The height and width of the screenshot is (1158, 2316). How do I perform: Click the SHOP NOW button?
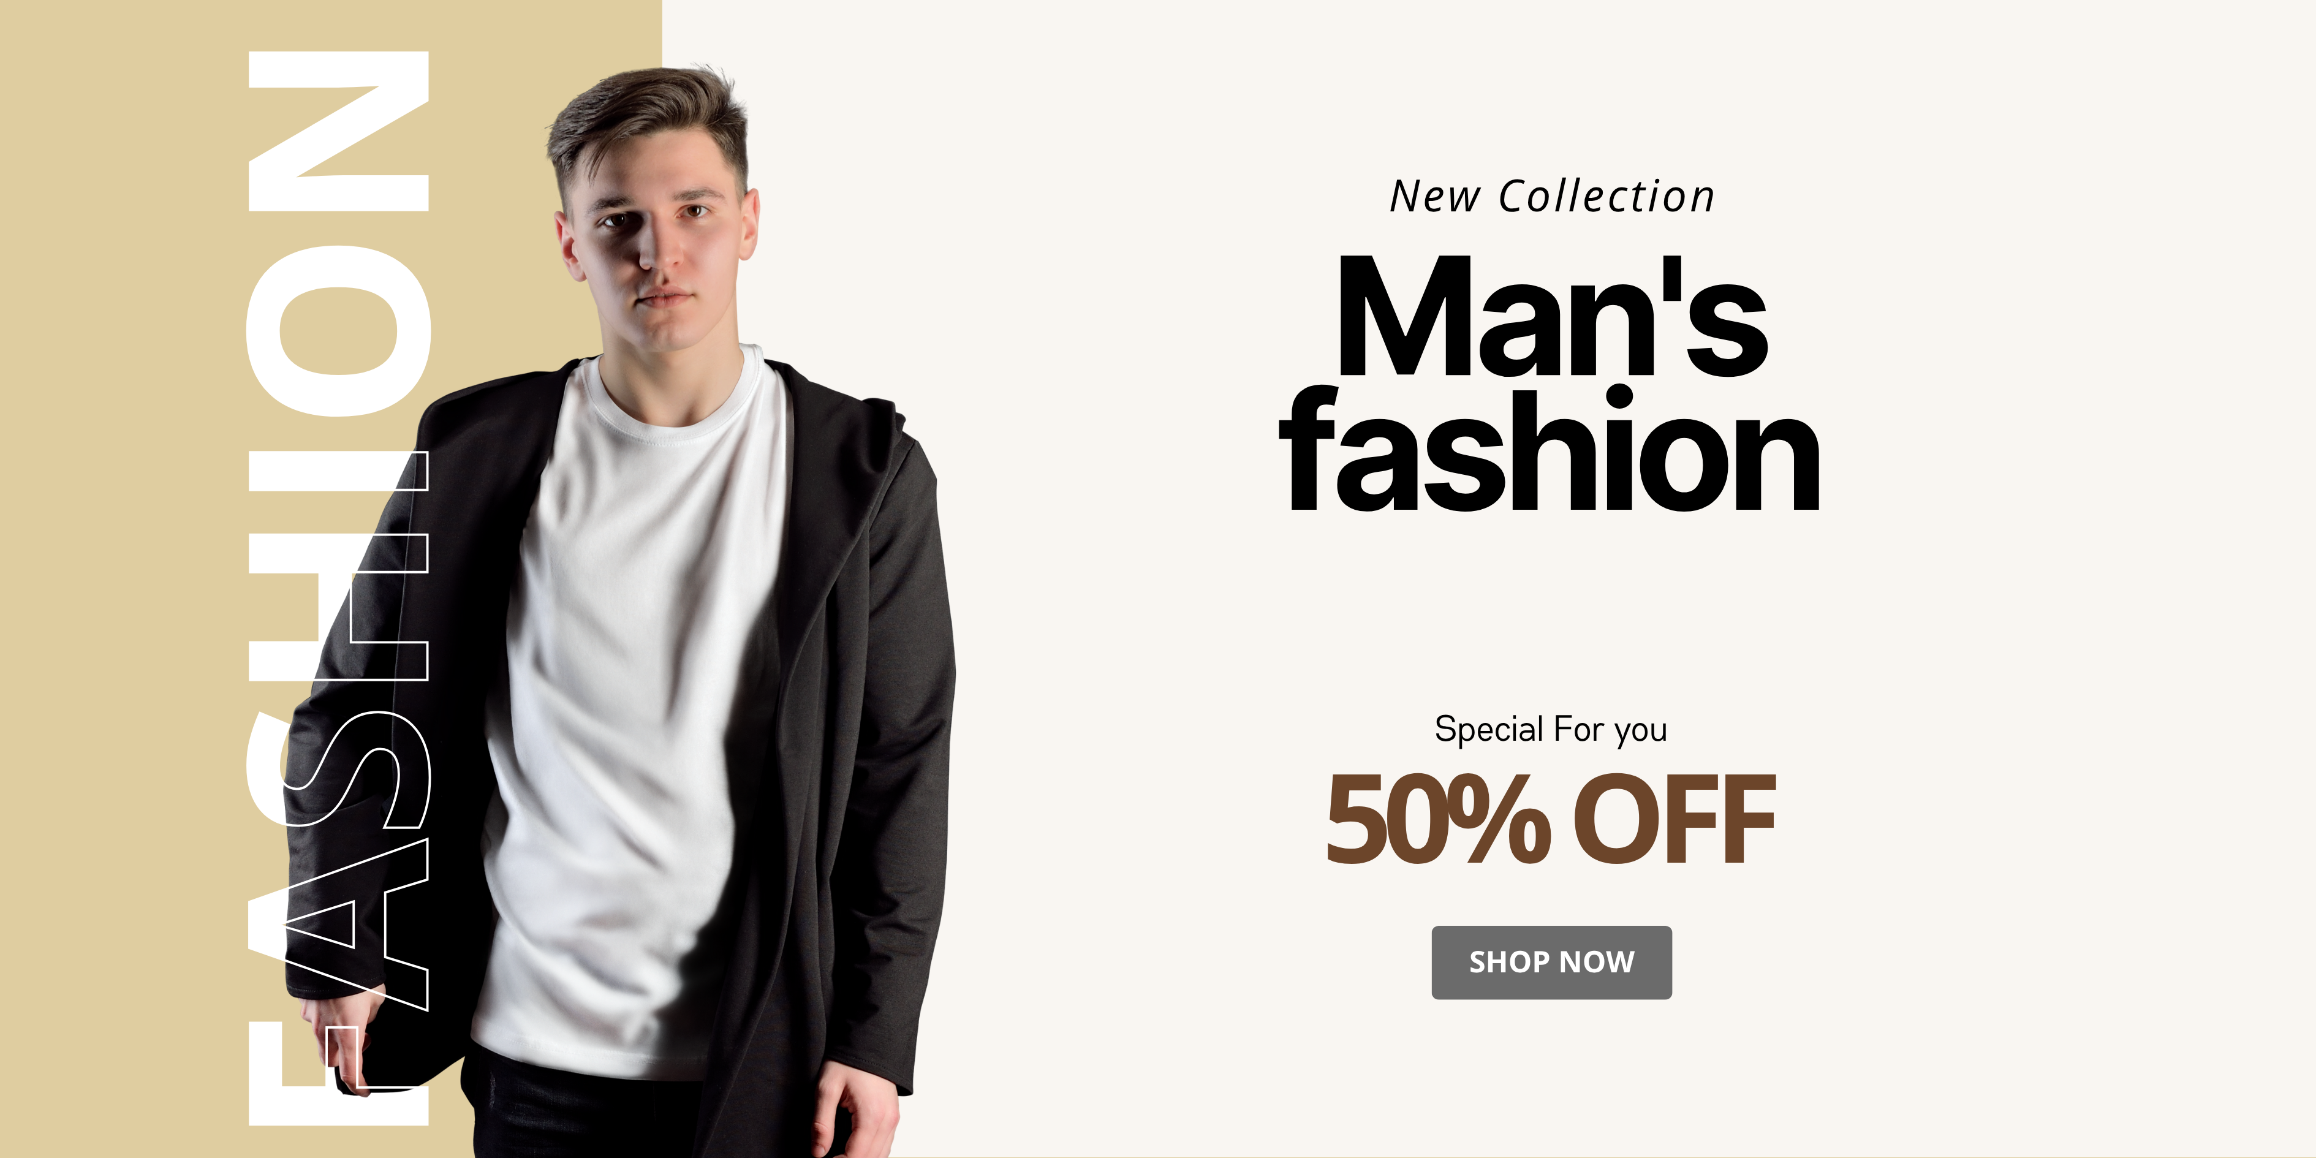(x=1551, y=962)
